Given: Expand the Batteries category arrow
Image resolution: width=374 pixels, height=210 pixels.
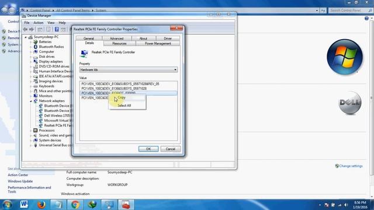Looking at the screenshot, I should (x=31, y=42).
